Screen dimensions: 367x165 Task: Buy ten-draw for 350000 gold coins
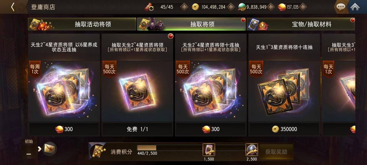coord(284,129)
